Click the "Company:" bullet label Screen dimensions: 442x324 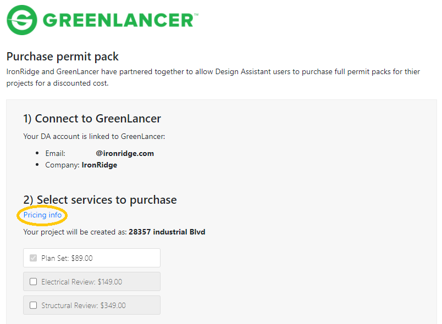point(62,165)
